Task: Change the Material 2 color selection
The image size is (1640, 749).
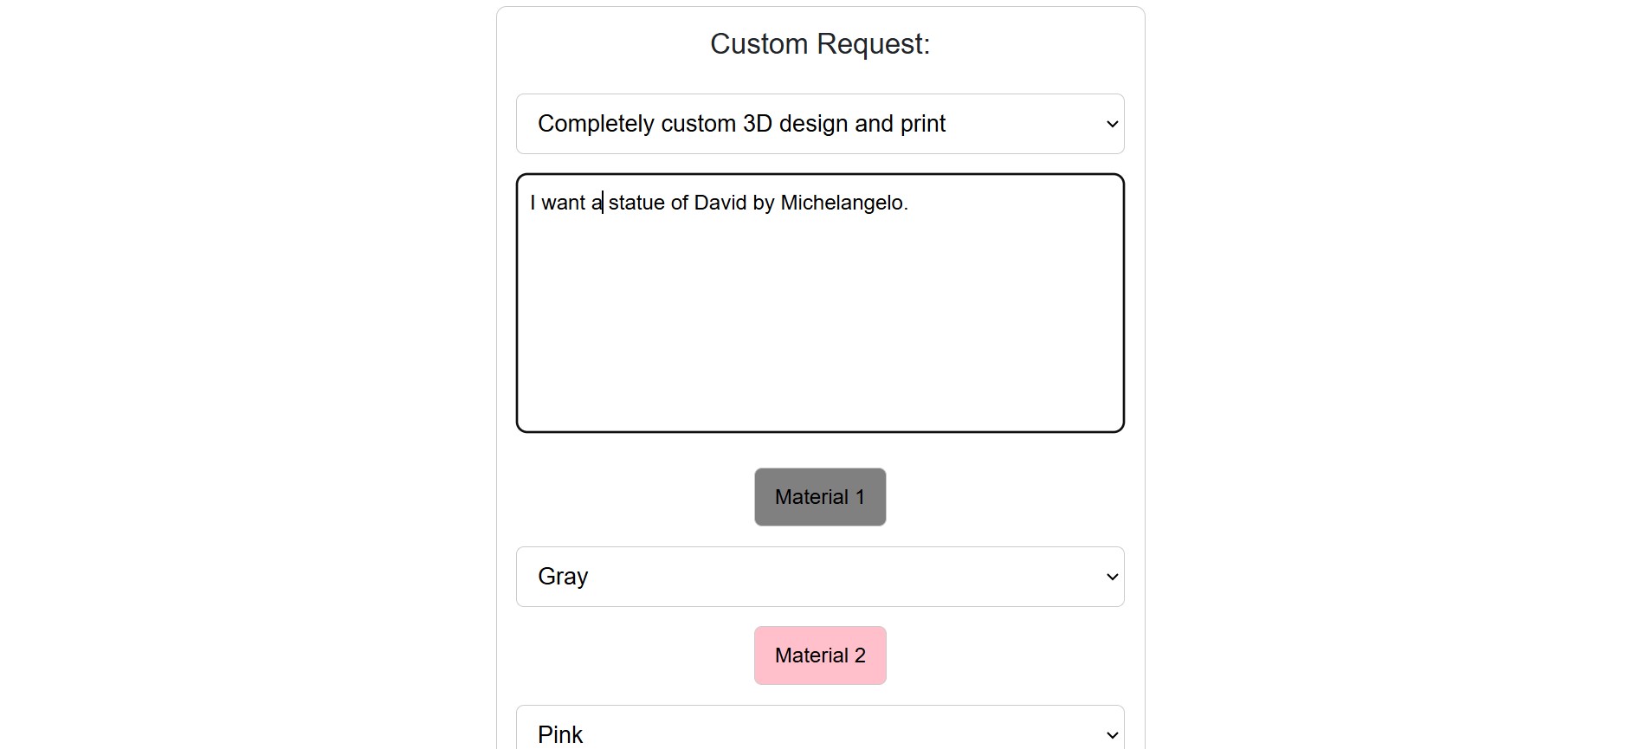Action: click(819, 734)
